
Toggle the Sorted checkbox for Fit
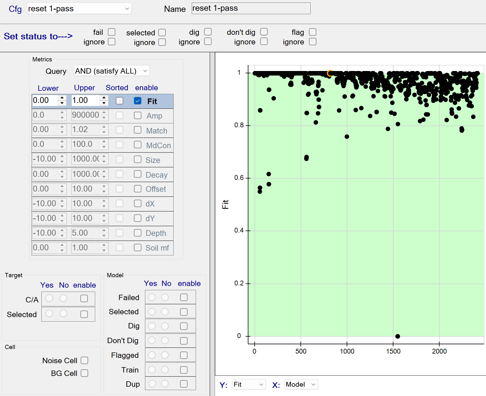(120, 101)
